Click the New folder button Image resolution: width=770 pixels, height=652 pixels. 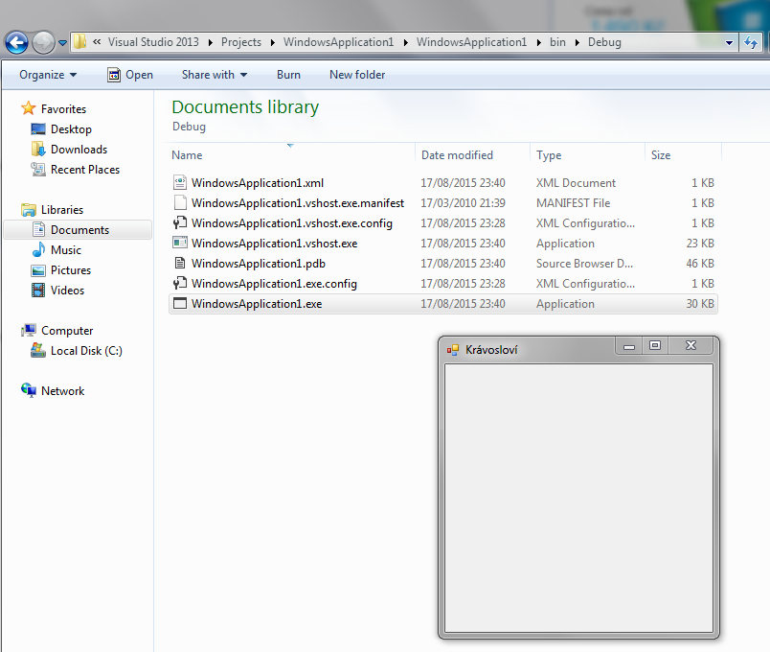pyautogui.click(x=357, y=75)
